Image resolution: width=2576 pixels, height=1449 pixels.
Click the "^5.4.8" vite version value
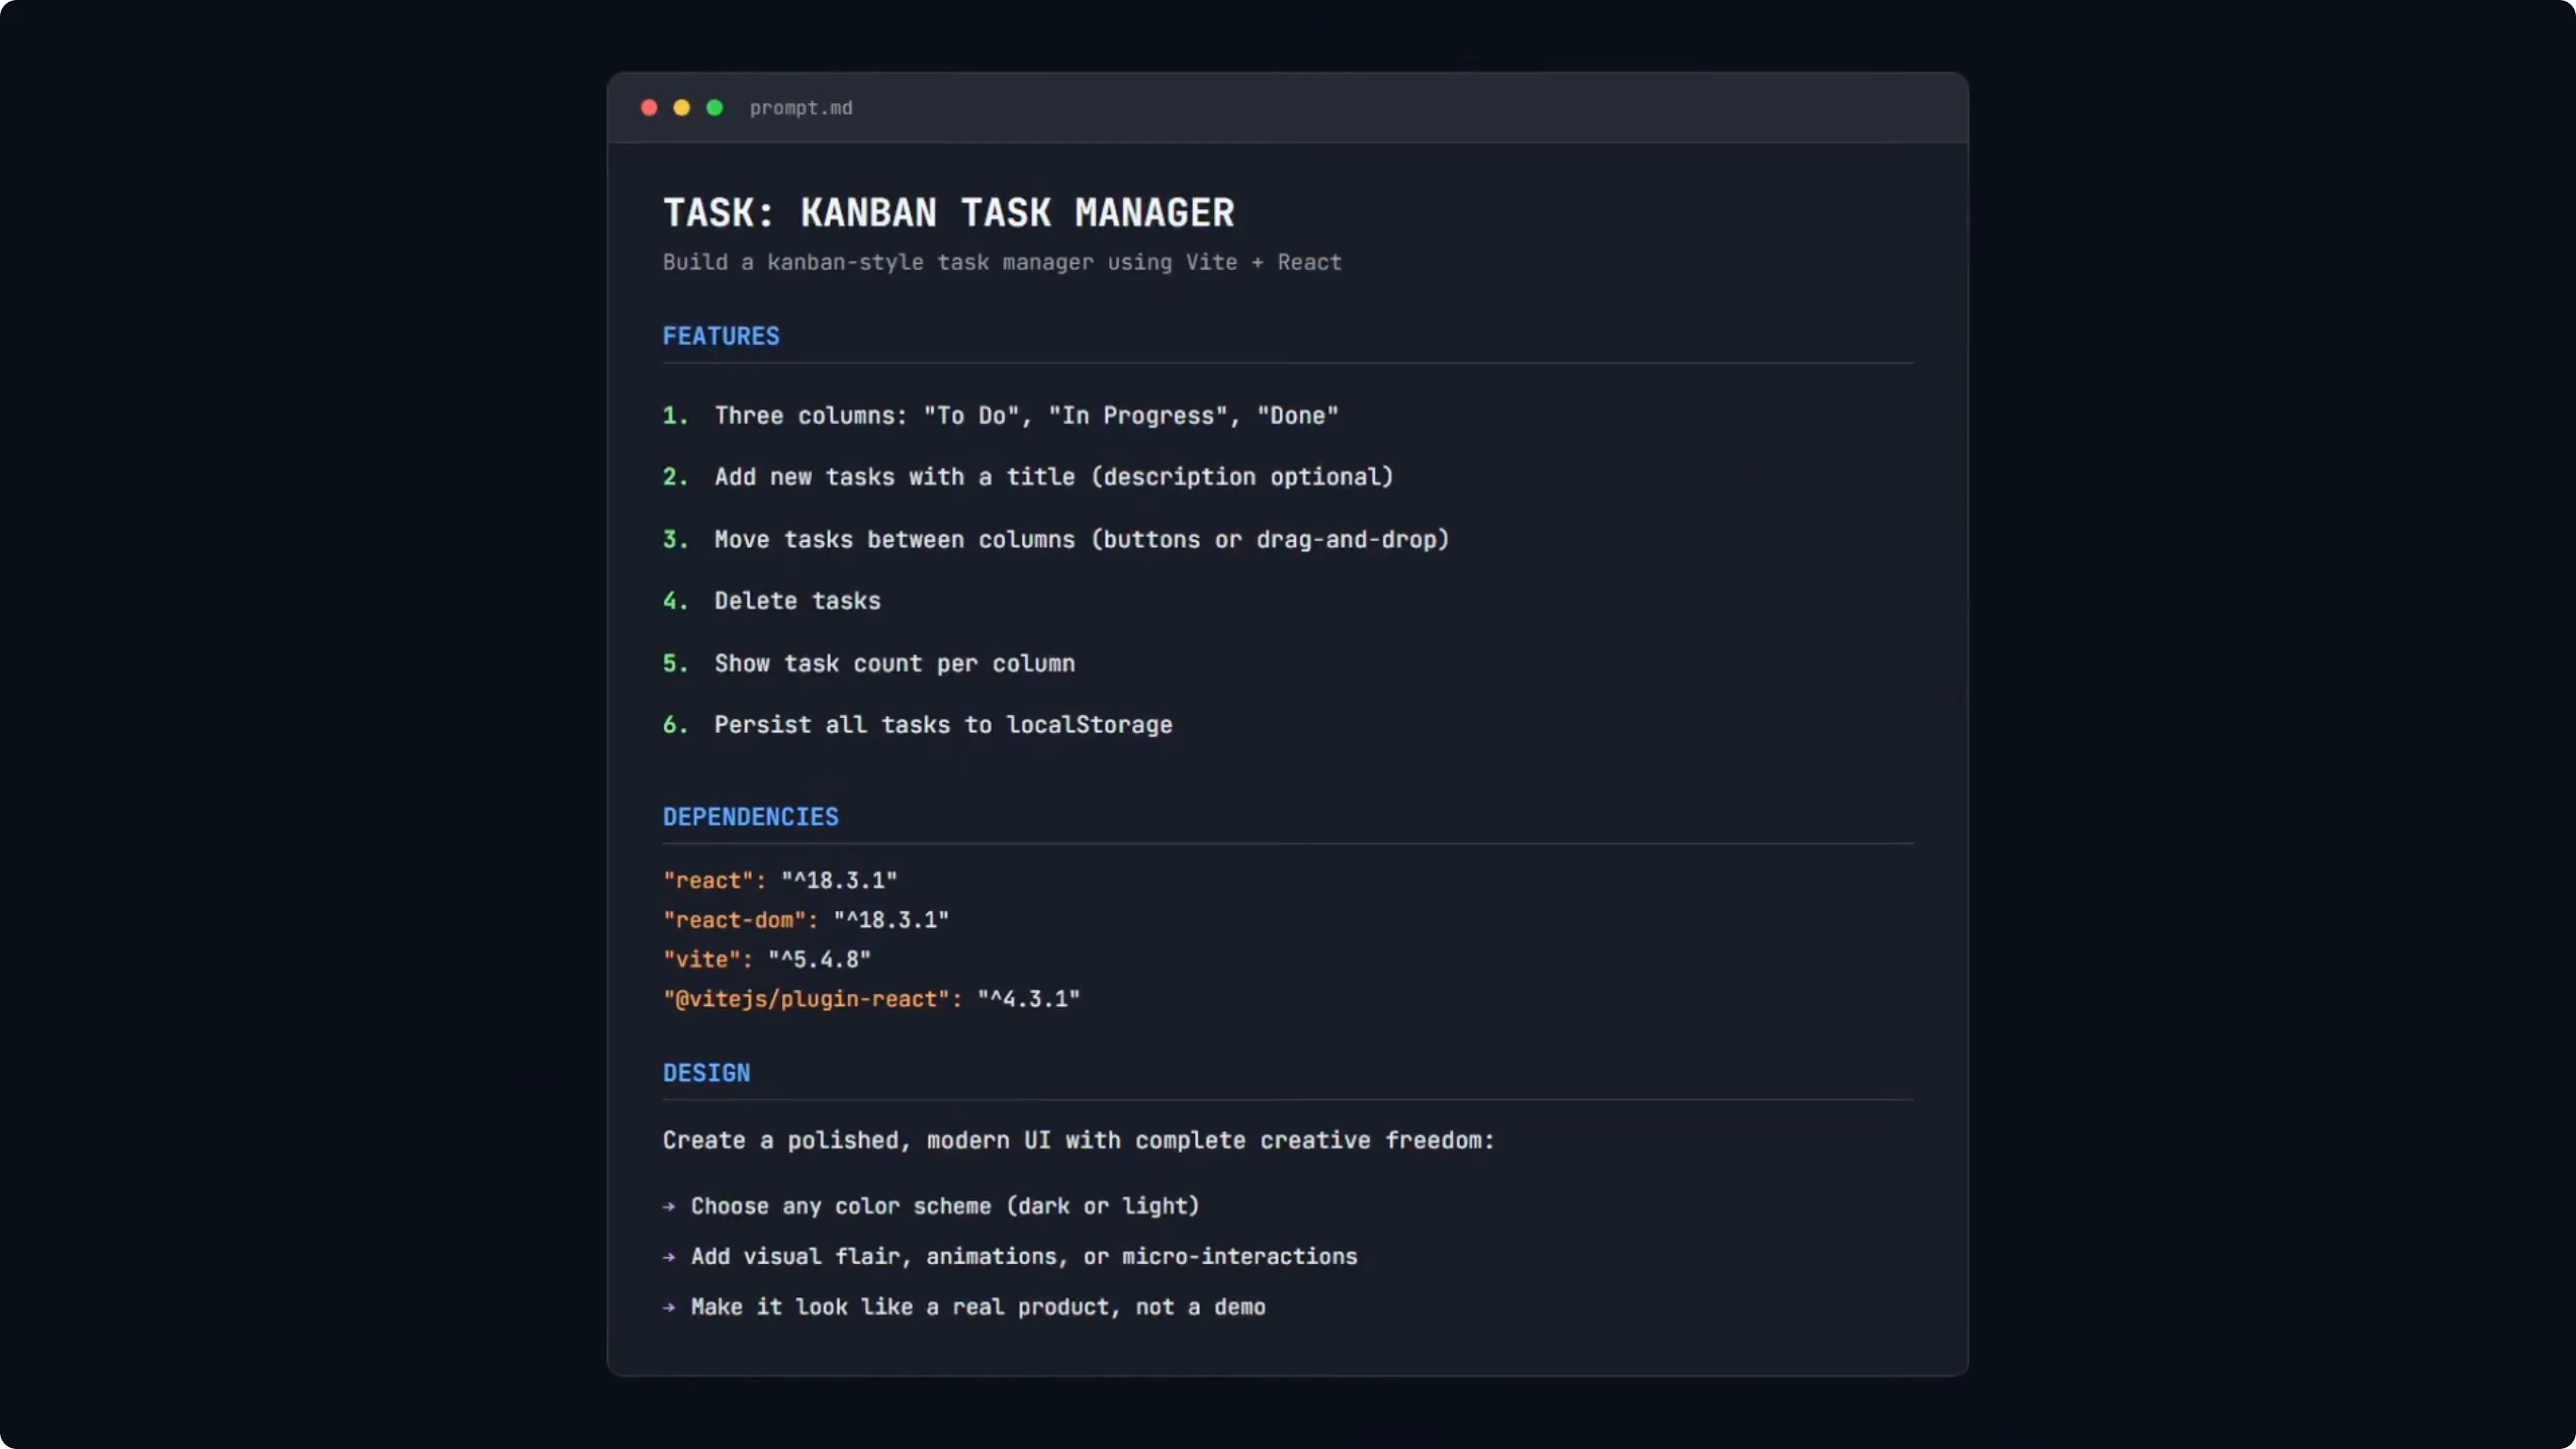point(819,960)
